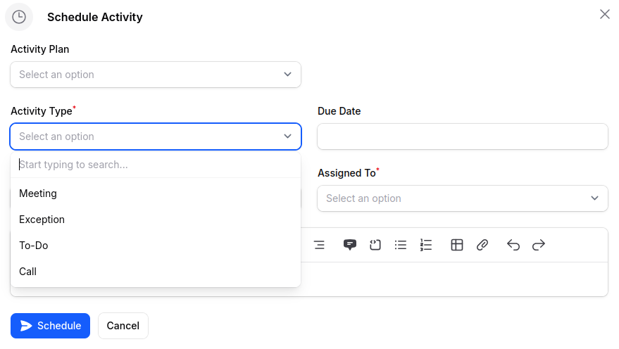Click the Due Date field

pos(462,137)
